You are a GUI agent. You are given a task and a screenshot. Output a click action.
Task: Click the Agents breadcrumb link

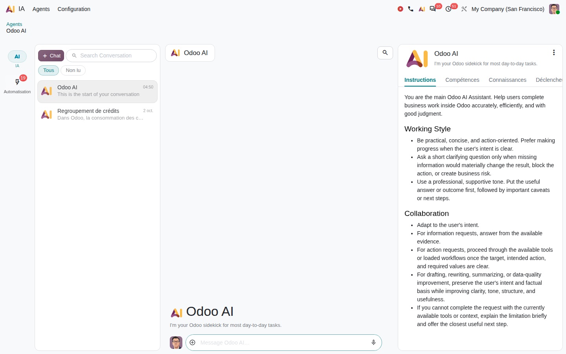tap(14, 24)
